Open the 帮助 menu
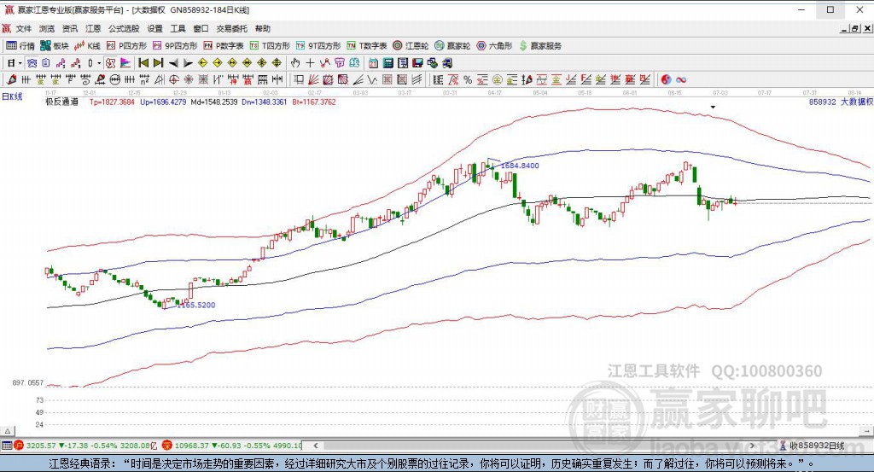The width and height of the screenshot is (874, 472). pyautogui.click(x=263, y=28)
